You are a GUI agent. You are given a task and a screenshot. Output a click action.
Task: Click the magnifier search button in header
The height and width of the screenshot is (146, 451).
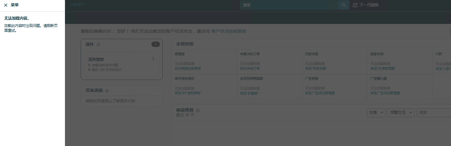point(344,5)
